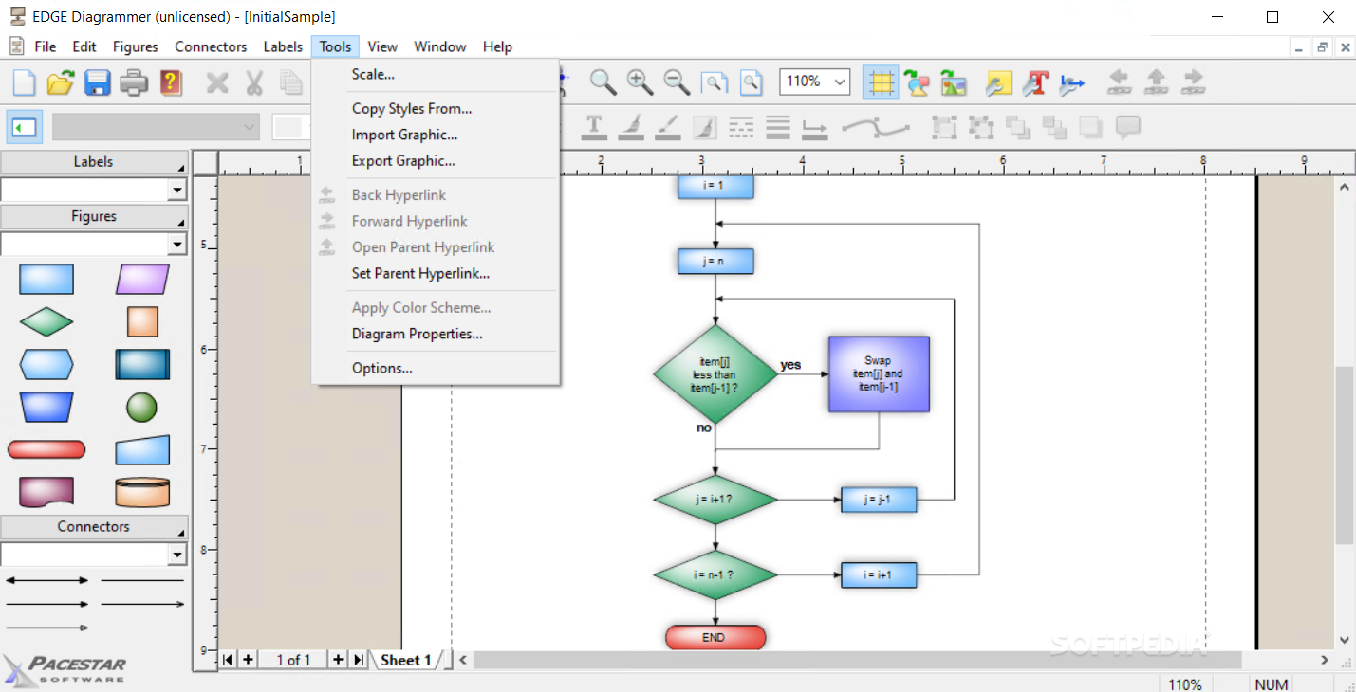Viewport: 1356px width, 692px height.
Task: Open the Figures menu in menu bar
Action: click(x=136, y=46)
